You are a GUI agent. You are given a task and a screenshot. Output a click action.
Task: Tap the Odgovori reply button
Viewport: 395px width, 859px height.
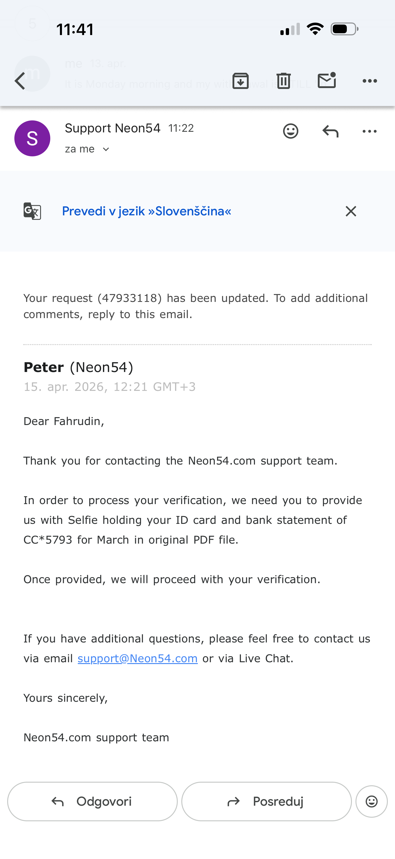click(x=92, y=802)
